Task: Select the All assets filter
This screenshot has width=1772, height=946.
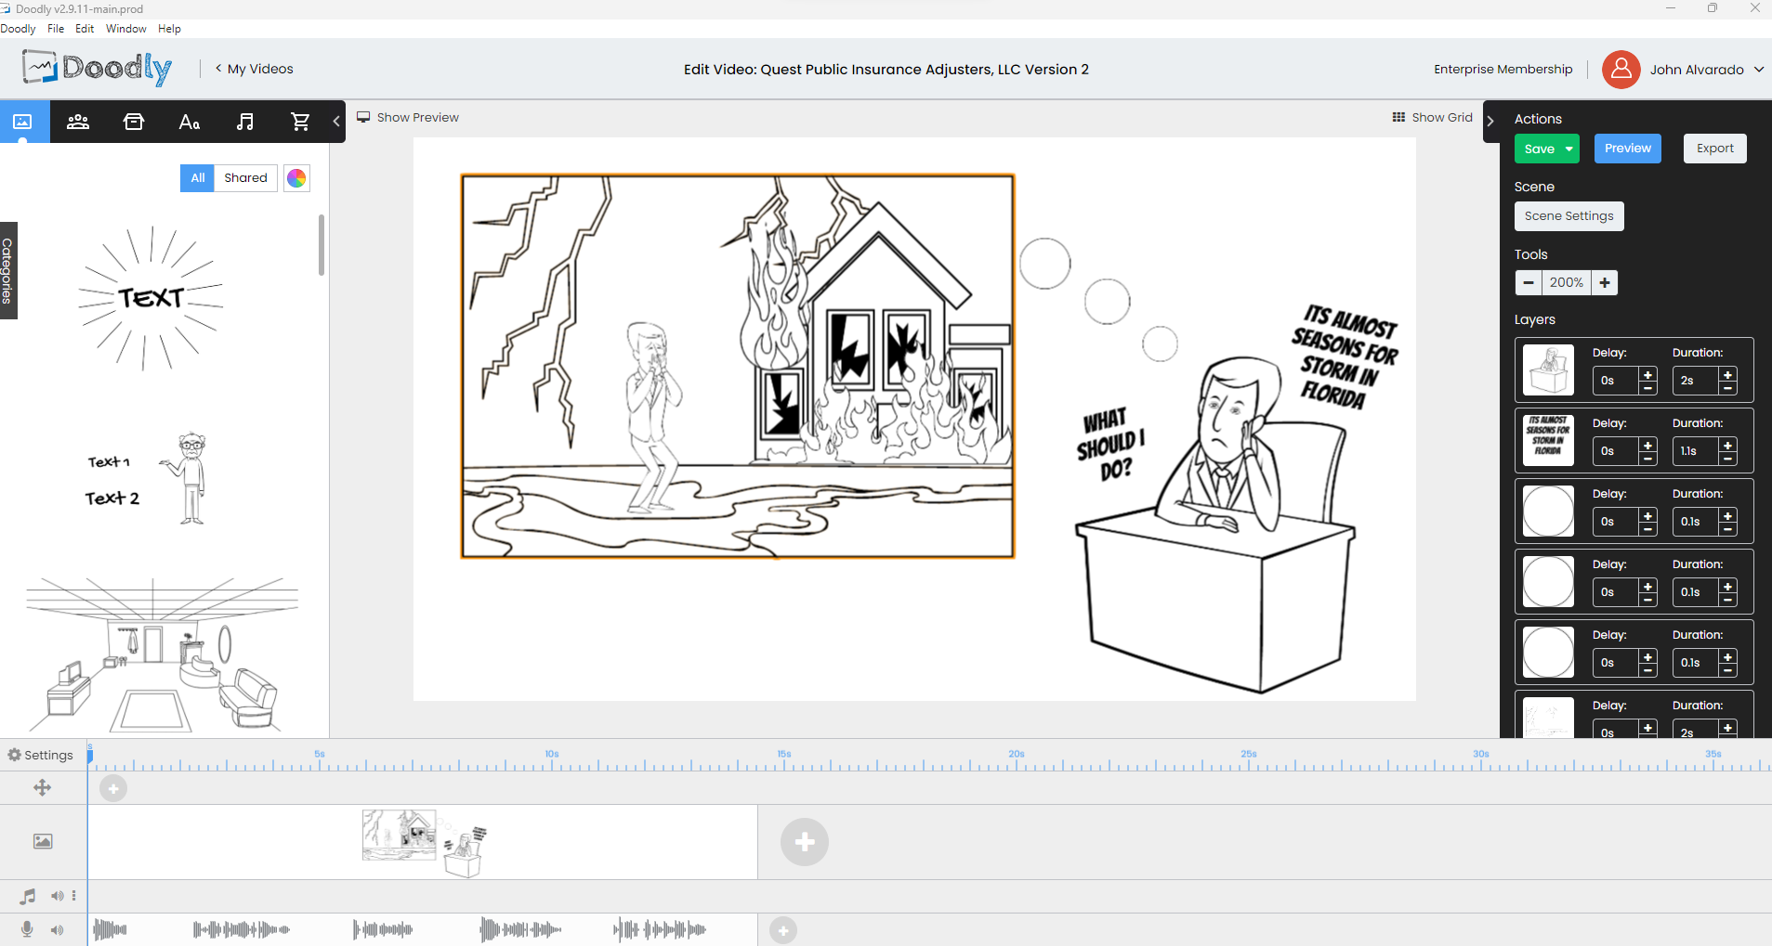Action: click(198, 178)
